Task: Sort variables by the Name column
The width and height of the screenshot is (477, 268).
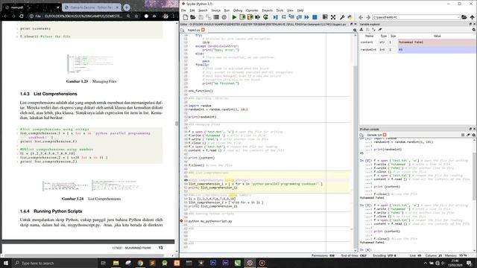Action: pyautogui.click(x=369, y=36)
